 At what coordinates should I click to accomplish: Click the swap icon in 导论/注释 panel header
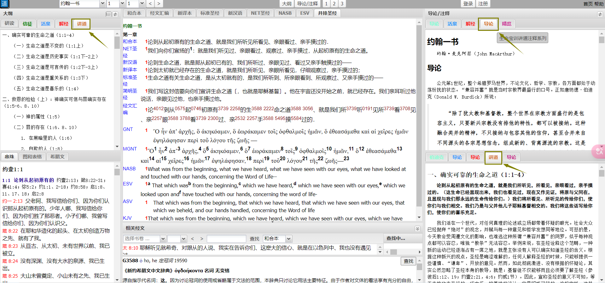[600, 14]
